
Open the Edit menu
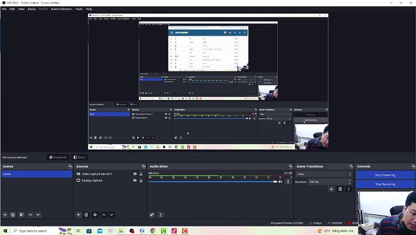pyautogui.click(x=12, y=9)
